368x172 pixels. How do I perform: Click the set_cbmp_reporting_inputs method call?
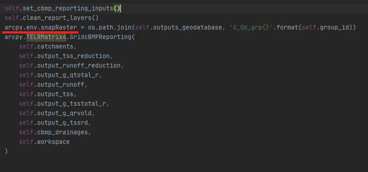[x=63, y=9]
